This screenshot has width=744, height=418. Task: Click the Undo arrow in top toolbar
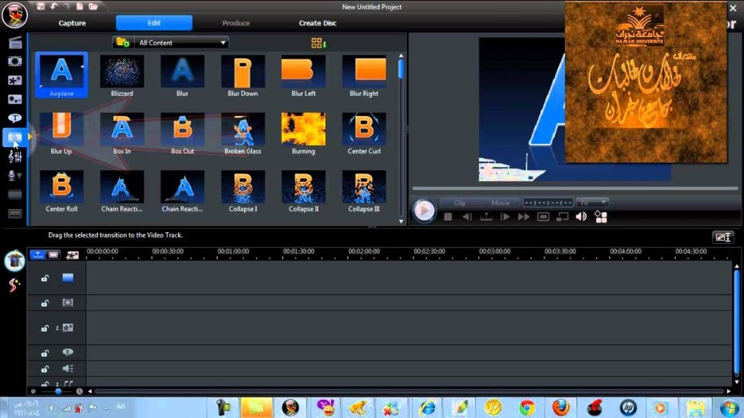coord(55,7)
